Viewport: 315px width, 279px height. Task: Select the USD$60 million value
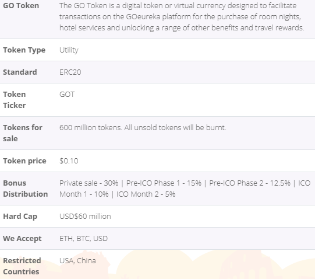click(x=85, y=217)
